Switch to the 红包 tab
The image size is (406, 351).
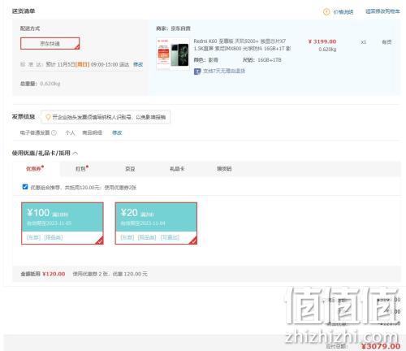[81, 169]
